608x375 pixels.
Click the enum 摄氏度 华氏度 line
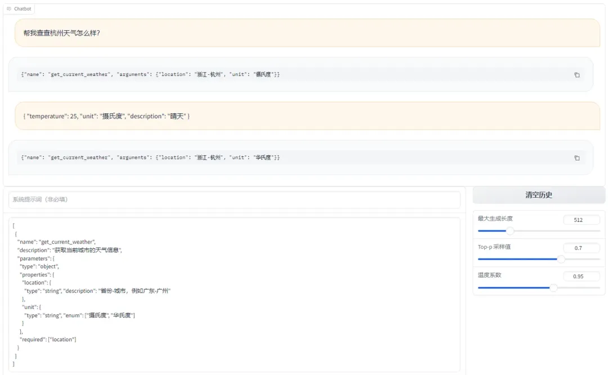79,315
